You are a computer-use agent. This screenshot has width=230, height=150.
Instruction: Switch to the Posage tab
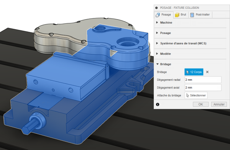[164, 15]
